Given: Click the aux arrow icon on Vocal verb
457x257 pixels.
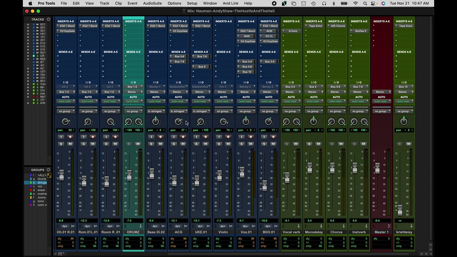Looking at the screenshot, I should tap(298, 226).
